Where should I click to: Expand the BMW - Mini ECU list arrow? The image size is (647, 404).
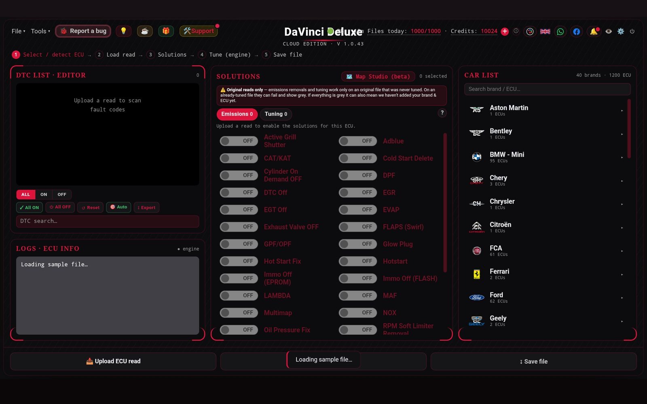click(622, 157)
